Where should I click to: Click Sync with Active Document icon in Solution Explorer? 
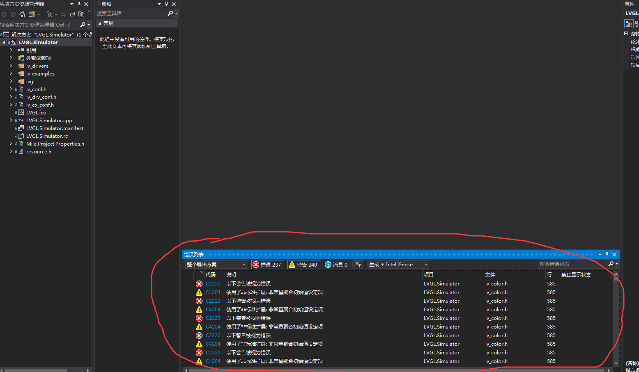coord(63,14)
